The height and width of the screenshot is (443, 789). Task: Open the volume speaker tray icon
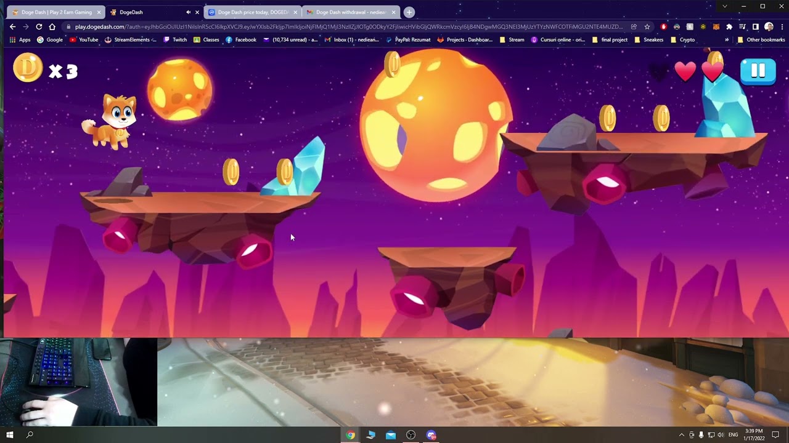pyautogui.click(x=721, y=435)
